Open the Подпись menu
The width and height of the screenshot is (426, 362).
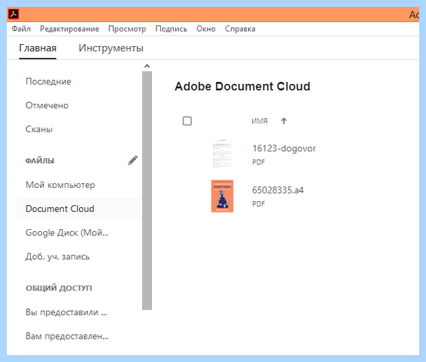tap(171, 29)
